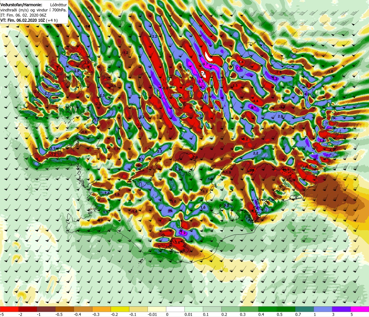Click the "0.7" legend scale label

point(298,314)
